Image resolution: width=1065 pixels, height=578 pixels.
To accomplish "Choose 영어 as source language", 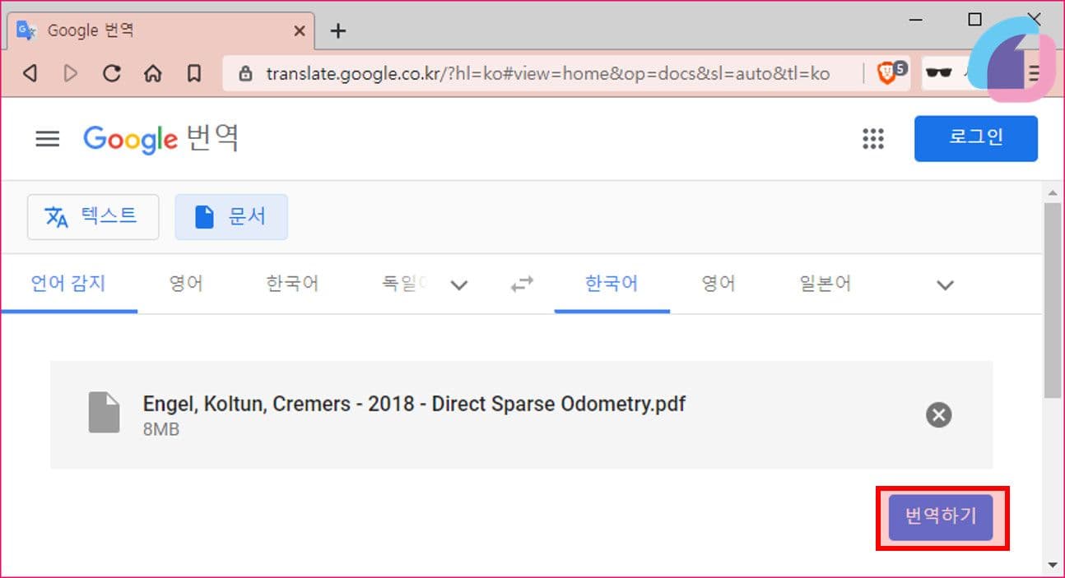I will pyautogui.click(x=186, y=284).
